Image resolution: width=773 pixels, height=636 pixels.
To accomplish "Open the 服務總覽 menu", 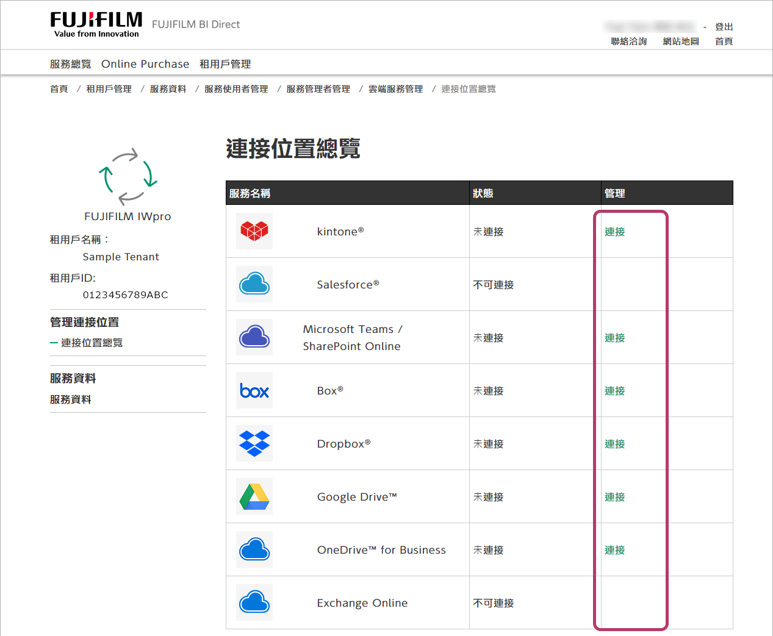I will tap(70, 64).
